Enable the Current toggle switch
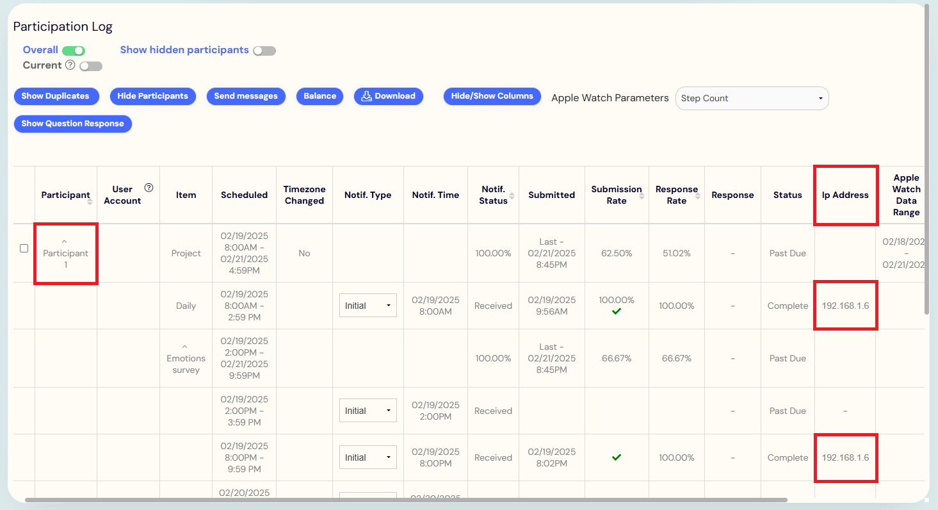938x510 pixels. tap(91, 66)
